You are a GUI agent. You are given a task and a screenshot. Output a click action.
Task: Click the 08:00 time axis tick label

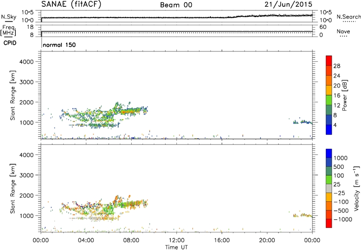tap(131, 241)
